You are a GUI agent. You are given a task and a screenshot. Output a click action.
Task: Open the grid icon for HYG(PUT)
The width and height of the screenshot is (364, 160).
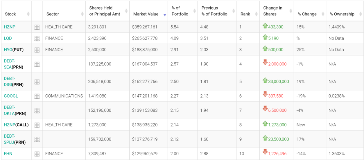(x=37, y=50)
